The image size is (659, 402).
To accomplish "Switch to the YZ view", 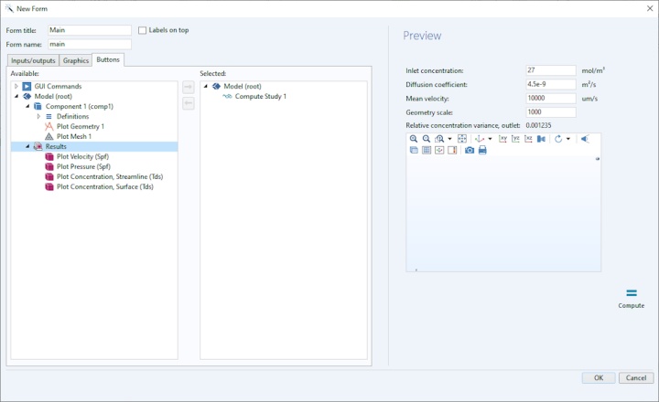I will pyautogui.click(x=515, y=139).
